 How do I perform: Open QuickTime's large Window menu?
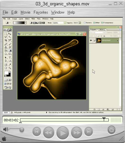(58, 12)
